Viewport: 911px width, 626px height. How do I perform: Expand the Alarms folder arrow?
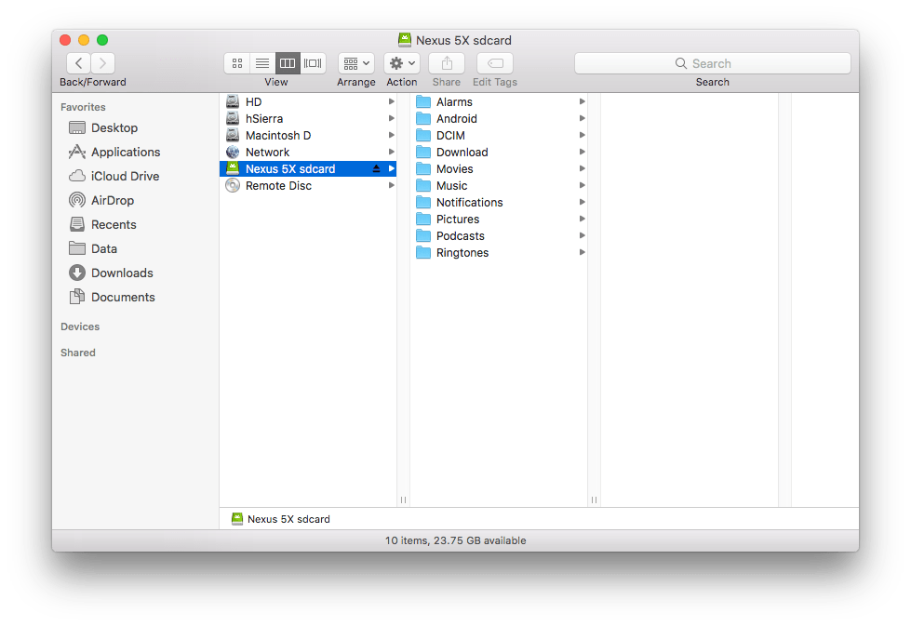(x=583, y=101)
